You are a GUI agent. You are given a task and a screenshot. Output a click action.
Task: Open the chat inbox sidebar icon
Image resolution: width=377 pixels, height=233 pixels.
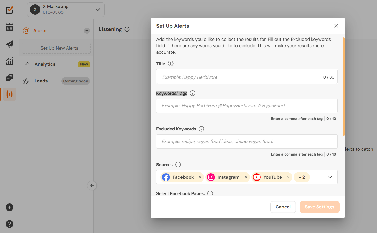10,77
